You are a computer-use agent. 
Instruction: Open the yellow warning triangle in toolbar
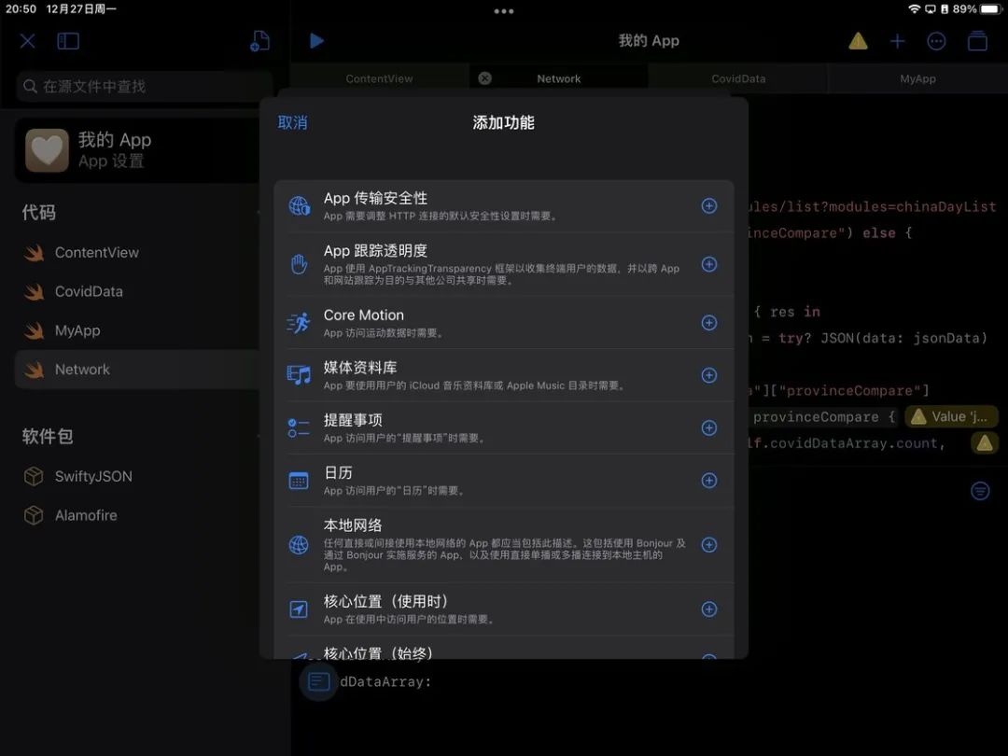click(858, 41)
